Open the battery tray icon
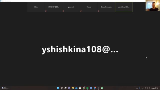The image size is (160, 90). tap(150, 88)
